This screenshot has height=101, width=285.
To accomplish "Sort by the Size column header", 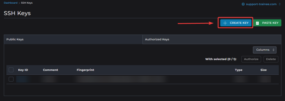I will (x=263, y=70).
